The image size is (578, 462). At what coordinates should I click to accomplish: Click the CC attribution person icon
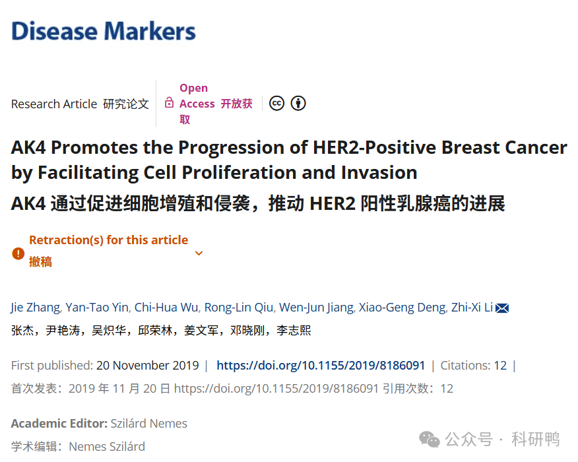point(298,103)
